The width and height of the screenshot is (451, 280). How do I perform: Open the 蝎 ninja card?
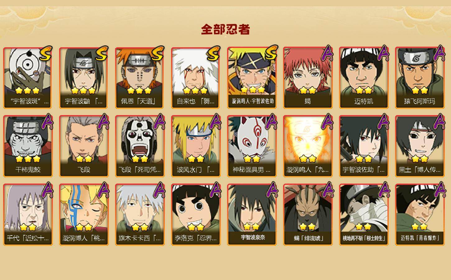[308, 78]
